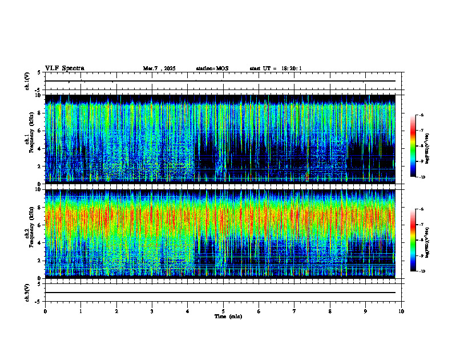Screen dimensions: 452x349
Task: Select the ch.1 colorbar log(PSD) unit label
Action: pos(427,149)
